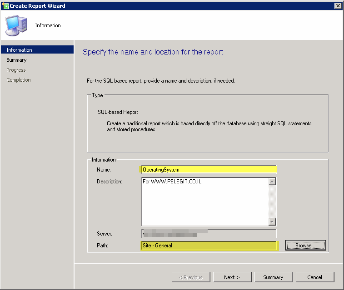Click the Description scrollbar up arrow
This screenshot has width=344, height=290.
pyautogui.click(x=272, y=182)
